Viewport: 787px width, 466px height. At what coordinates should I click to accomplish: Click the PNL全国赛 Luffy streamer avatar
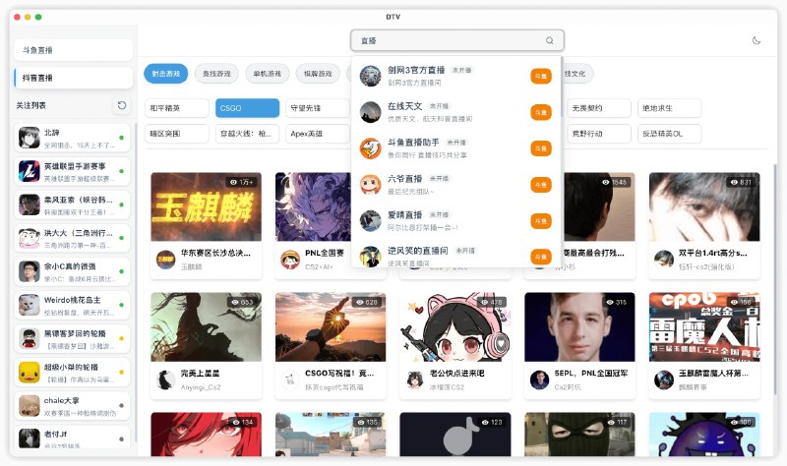(290, 260)
